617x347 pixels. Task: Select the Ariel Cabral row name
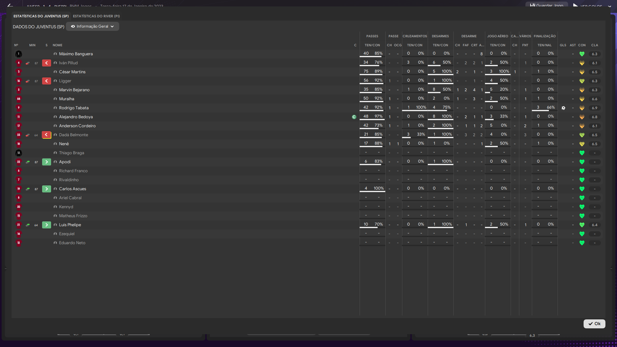(x=70, y=198)
